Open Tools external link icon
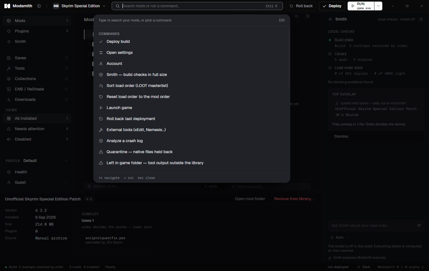The width and height of the screenshot is (429, 271). tap(66, 68)
